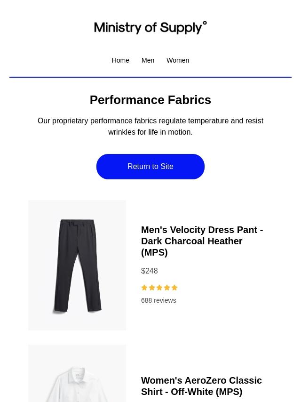301x402 pixels.
Task: Click the Performance Fabrics heading
Action: pos(150,100)
